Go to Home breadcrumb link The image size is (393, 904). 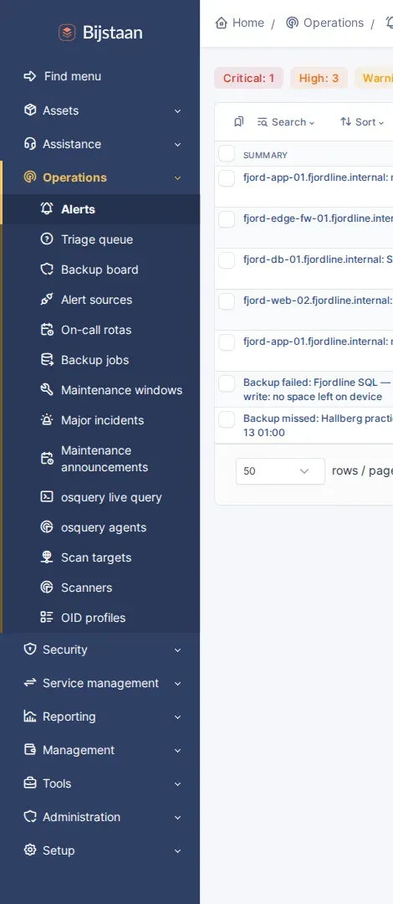click(x=239, y=23)
